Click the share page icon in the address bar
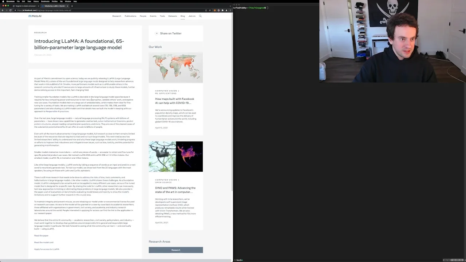The width and height of the screenshot is (466, 262). pos(206,10)
